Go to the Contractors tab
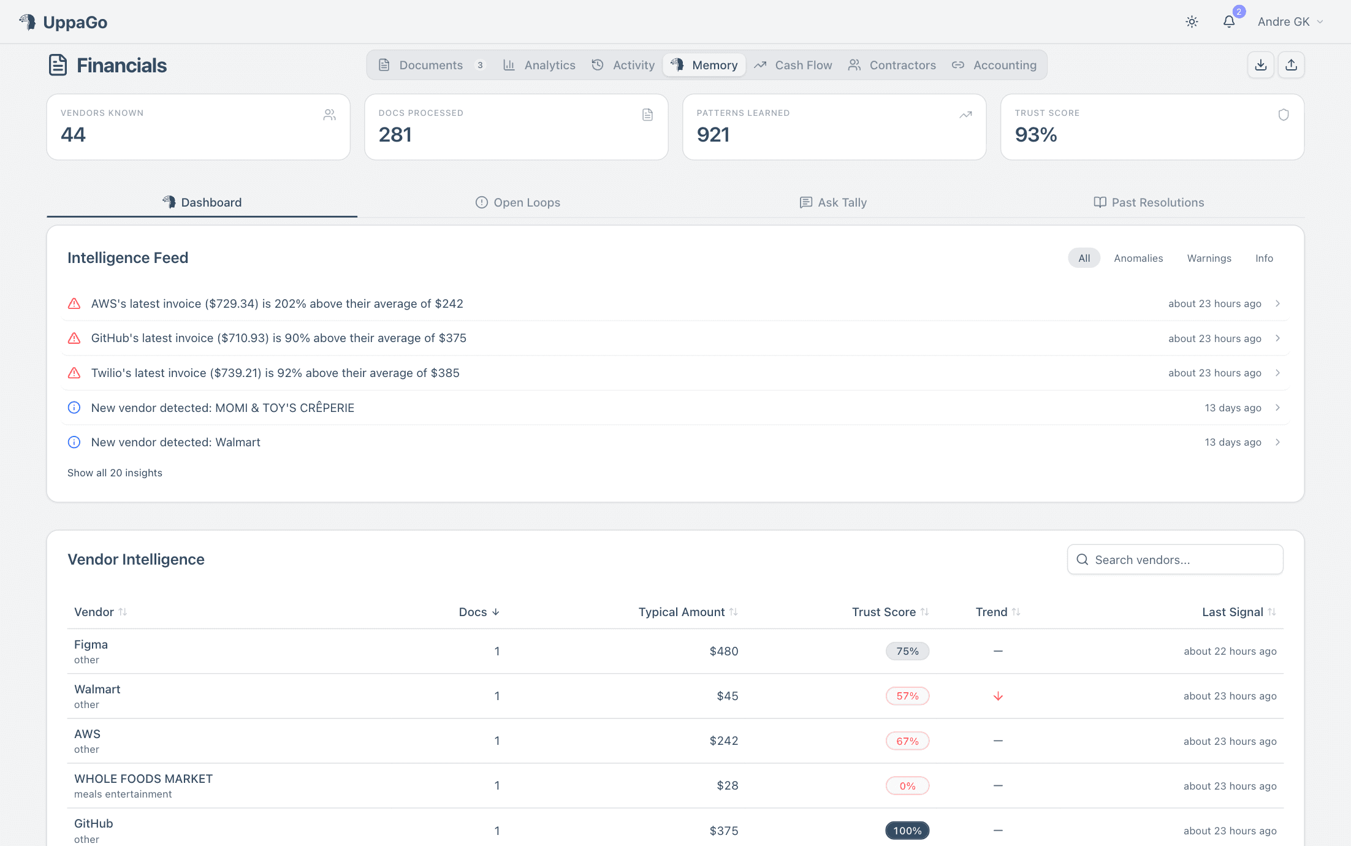 coord(892,65)
